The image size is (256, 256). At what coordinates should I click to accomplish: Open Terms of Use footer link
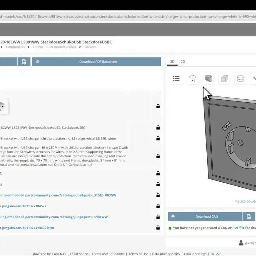(138, 254)
